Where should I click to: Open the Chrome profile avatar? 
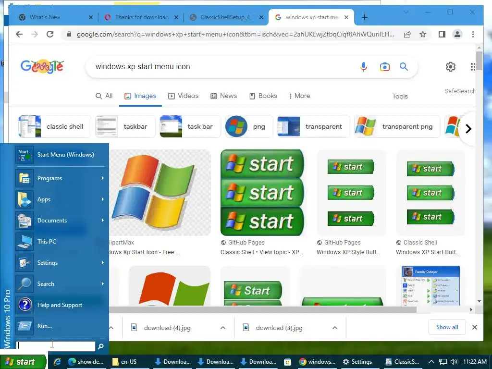click(457, 34)
